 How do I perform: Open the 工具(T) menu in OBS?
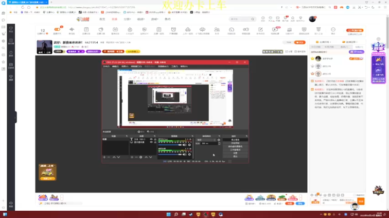(x=175, y=66)
